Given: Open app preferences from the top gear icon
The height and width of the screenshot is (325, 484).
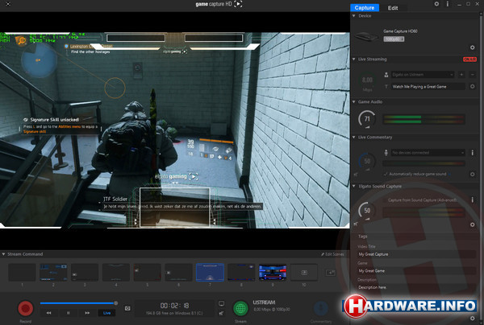Looking at the screenshot, I should pyautogui.click(x=436, y=4).
